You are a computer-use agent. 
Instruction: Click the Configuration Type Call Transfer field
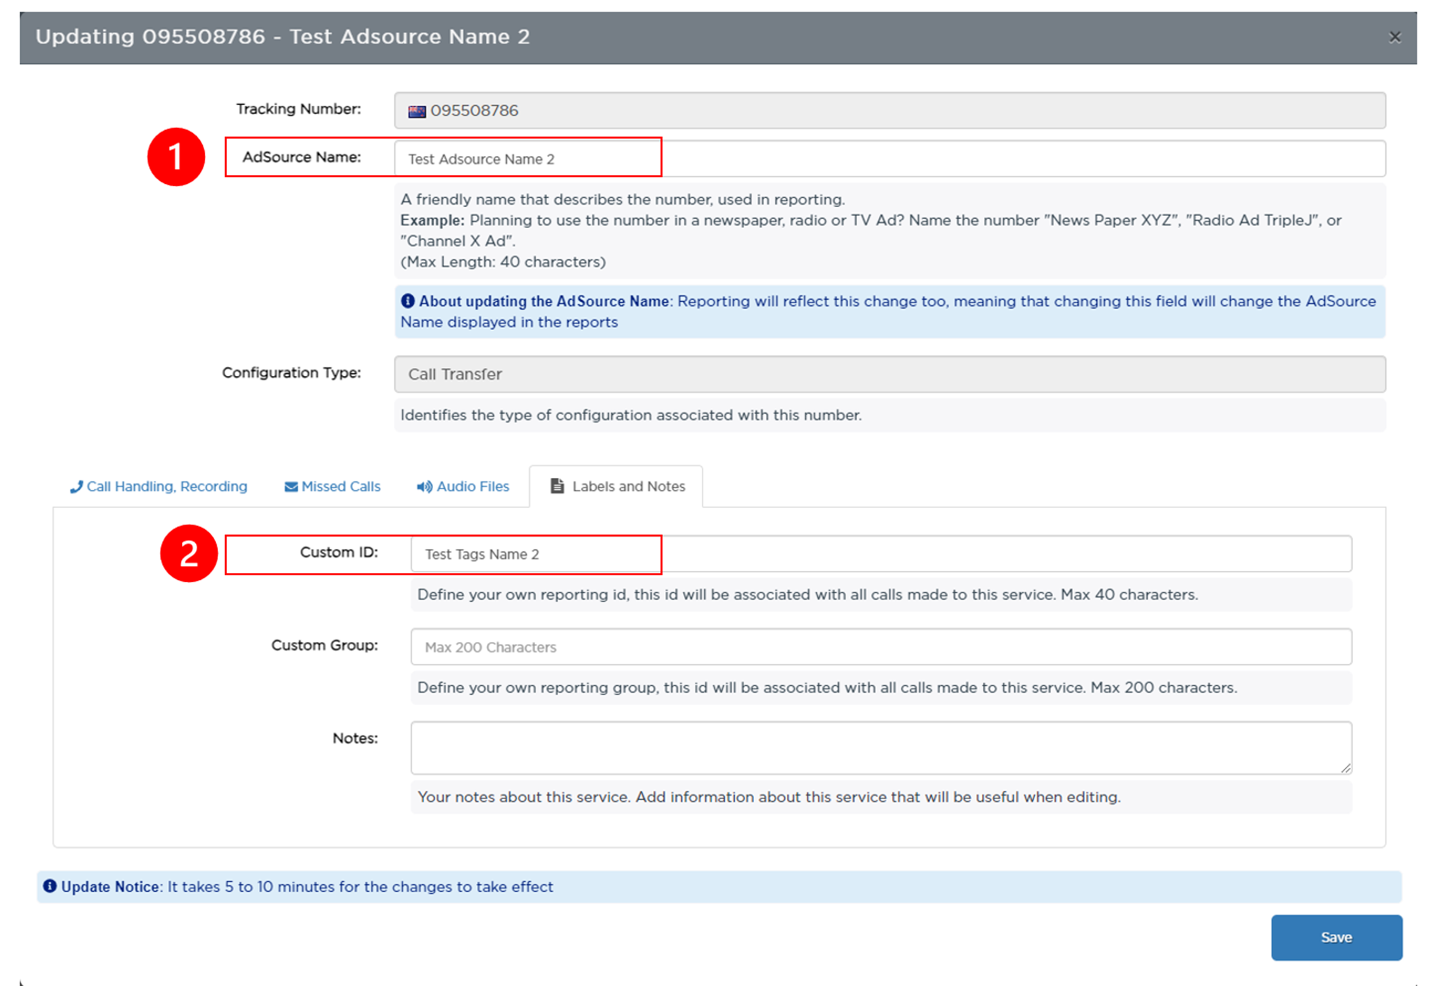point(889,374)
